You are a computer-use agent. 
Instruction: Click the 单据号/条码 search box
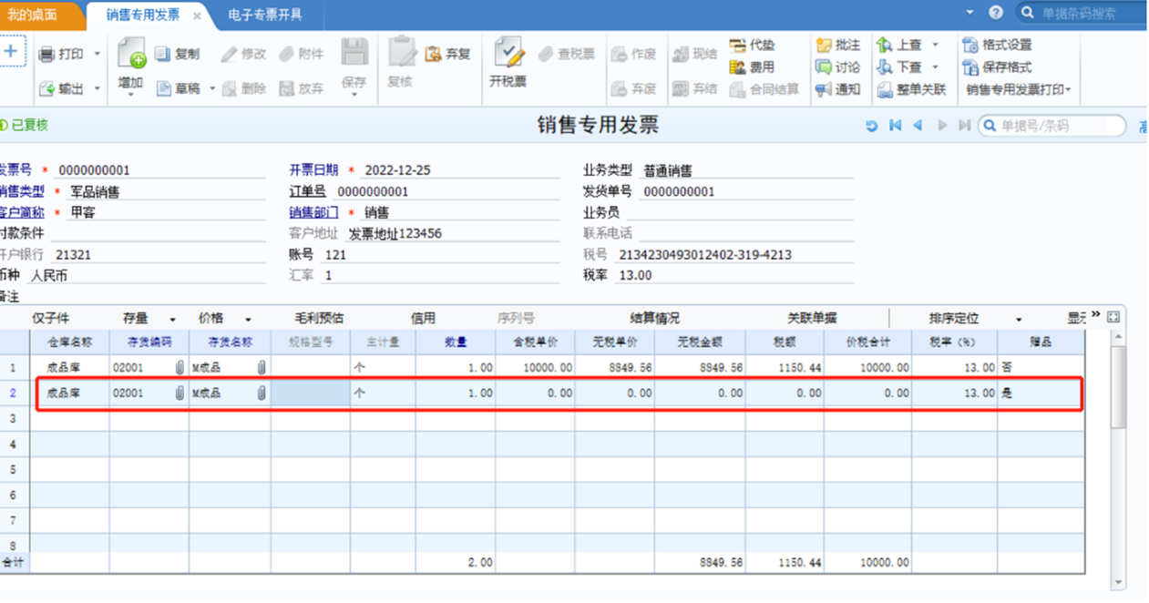(1052, 126)
